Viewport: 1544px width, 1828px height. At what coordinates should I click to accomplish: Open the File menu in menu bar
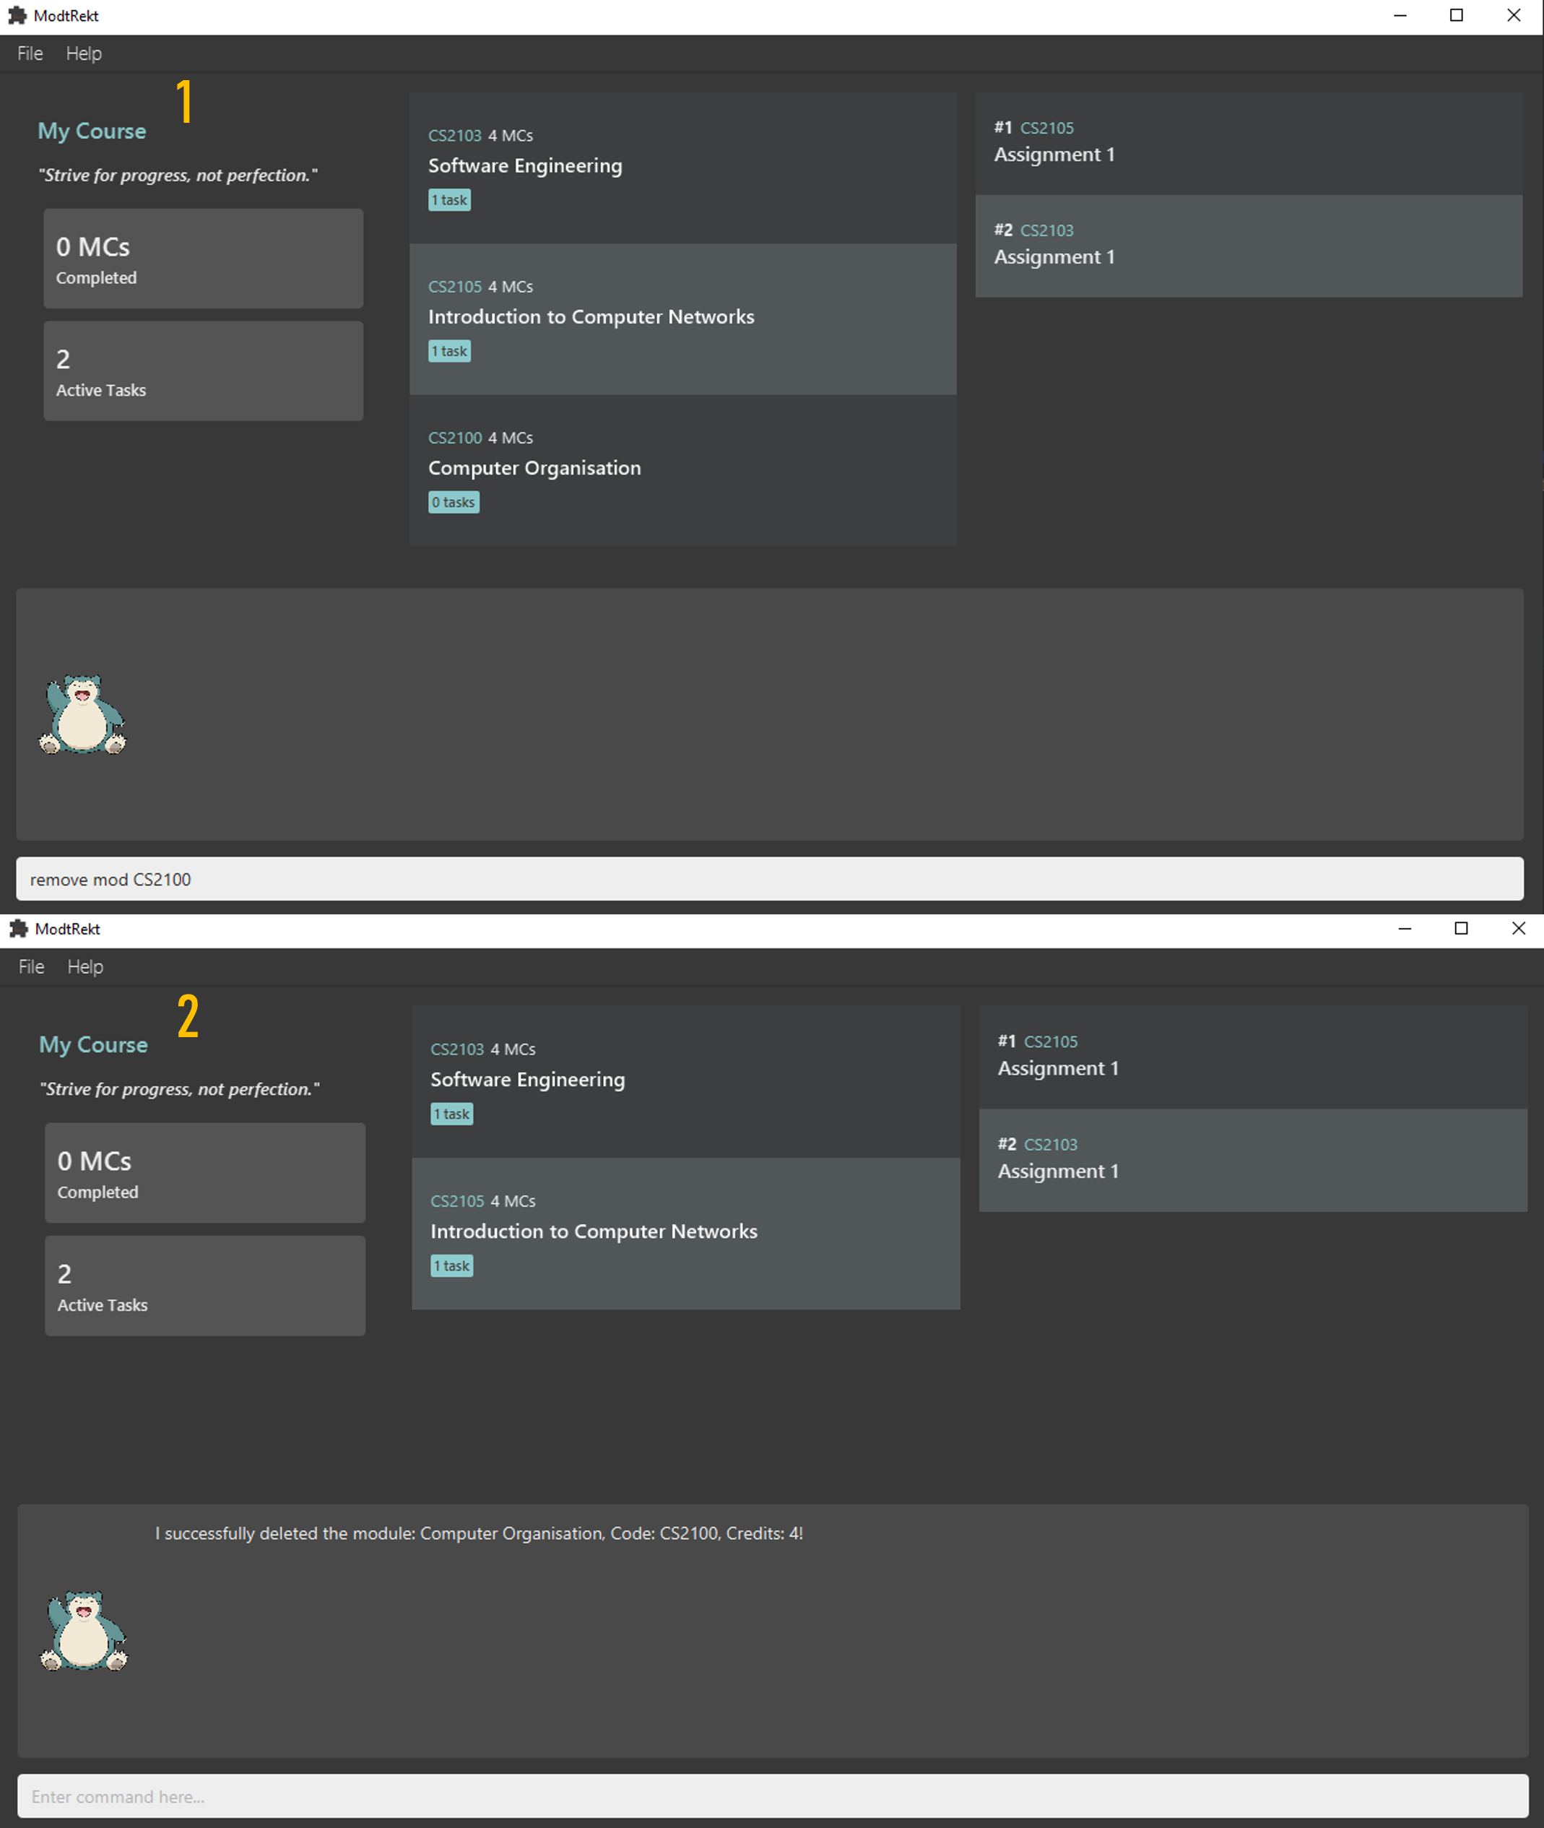(27, 53)
